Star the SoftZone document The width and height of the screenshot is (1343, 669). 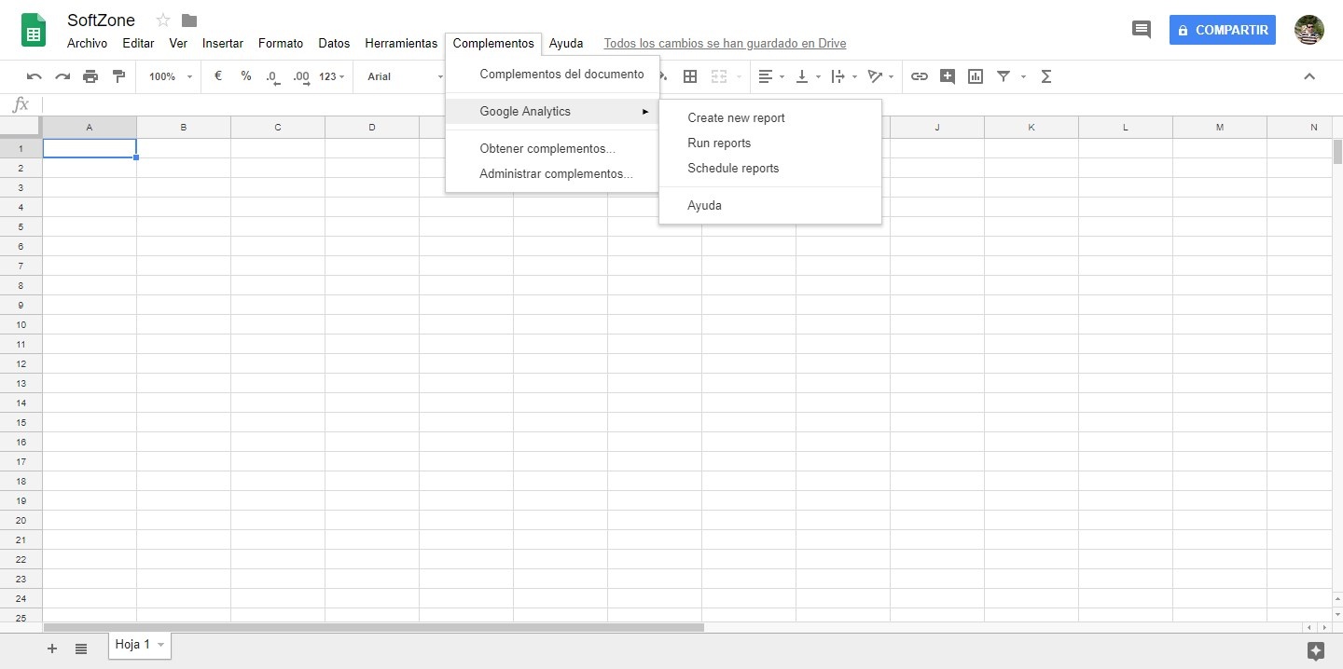(163, 20)
